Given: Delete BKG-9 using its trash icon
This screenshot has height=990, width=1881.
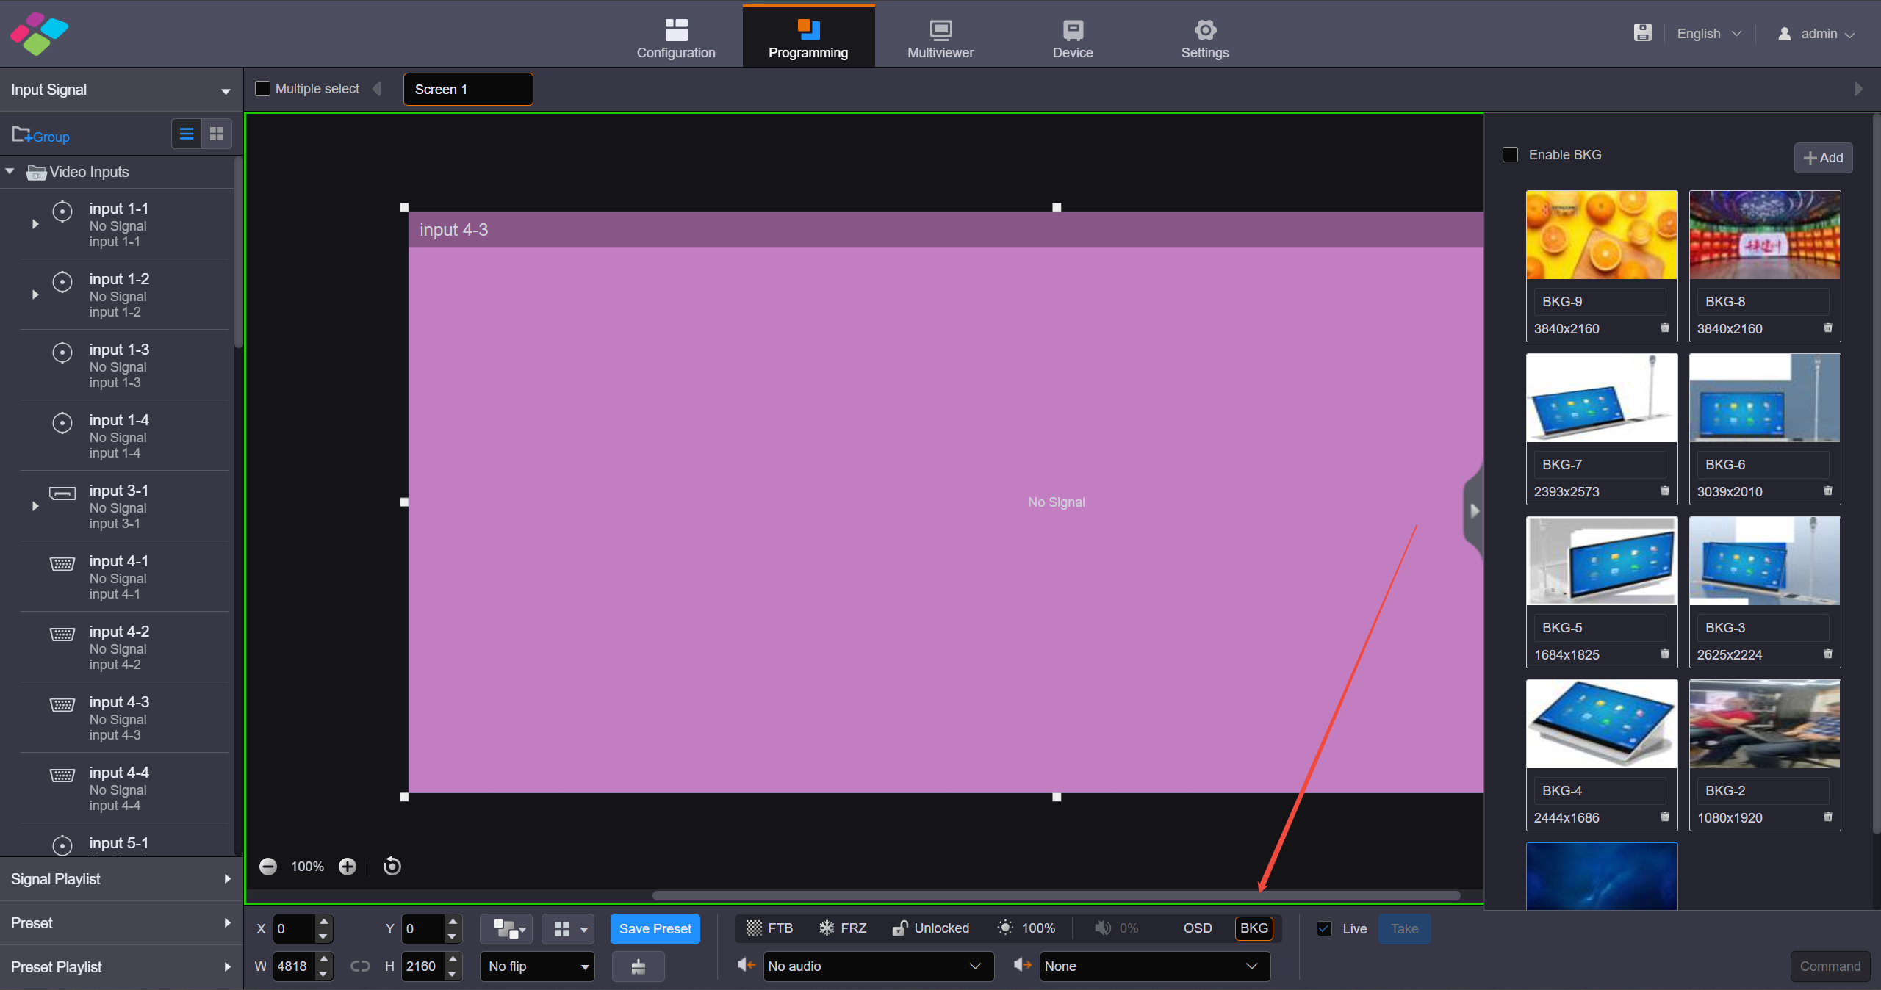Looking at the screenshot, I should pos(1665,328).
